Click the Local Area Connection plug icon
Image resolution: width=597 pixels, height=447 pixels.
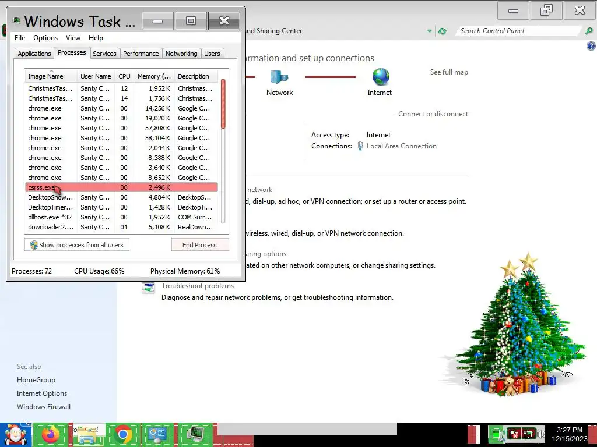pyautogui.click(x=360, y=146)
